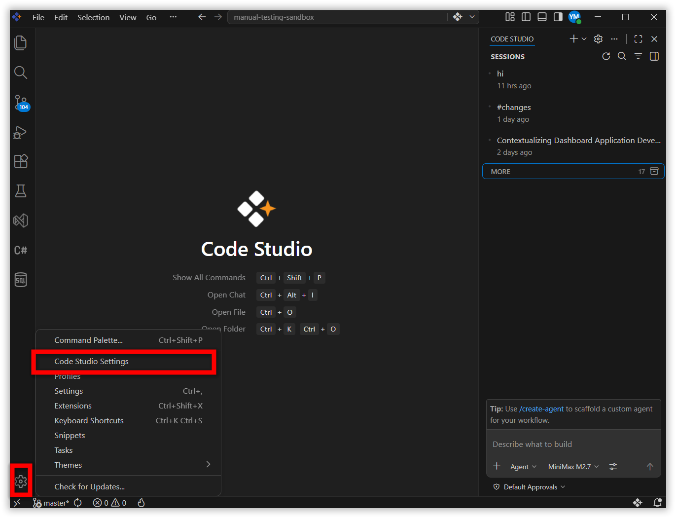Expand the Themes submenu
676x518 pixels.
128,465
